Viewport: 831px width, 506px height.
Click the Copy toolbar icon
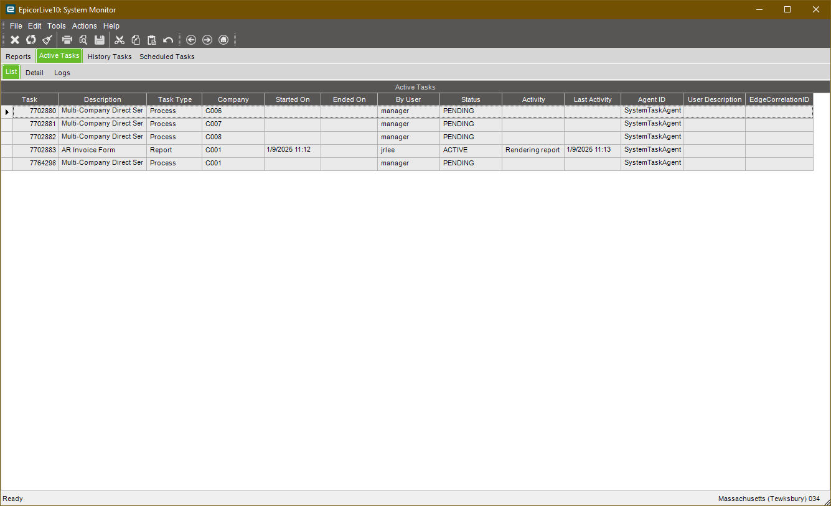coord(136,40)
